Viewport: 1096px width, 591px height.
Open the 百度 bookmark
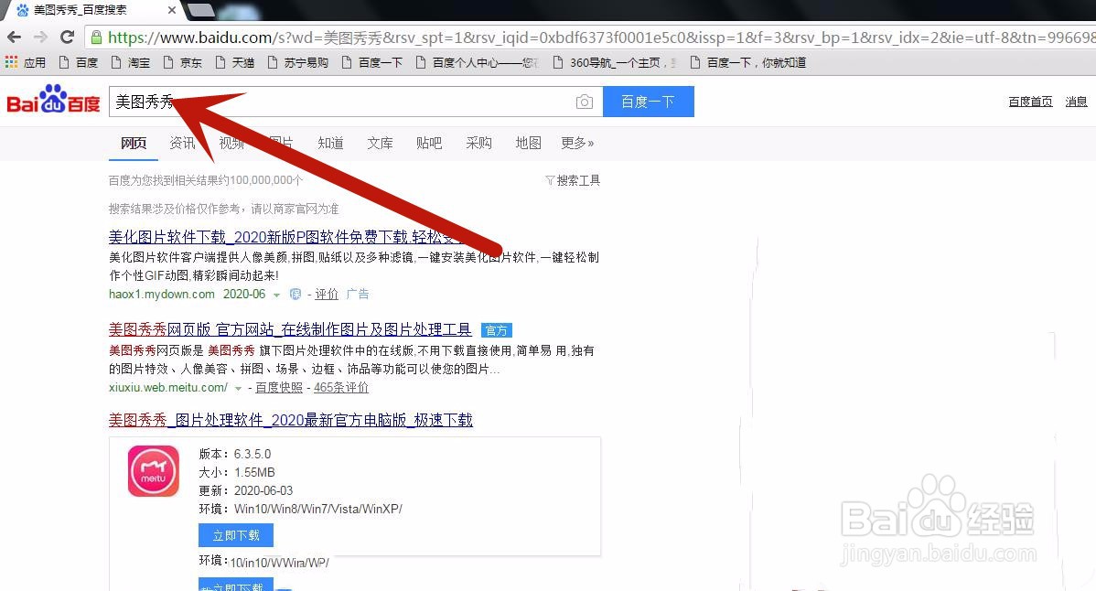pos(79,62)
